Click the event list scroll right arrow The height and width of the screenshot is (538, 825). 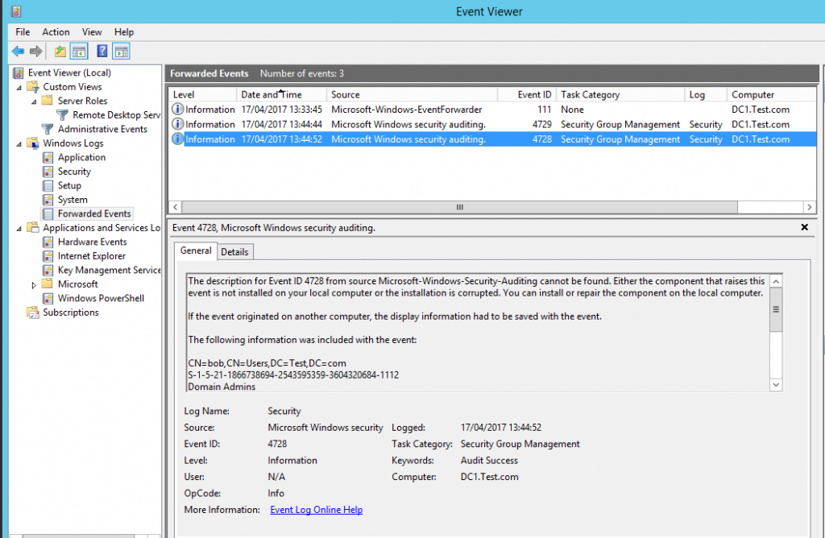point(809,207)
